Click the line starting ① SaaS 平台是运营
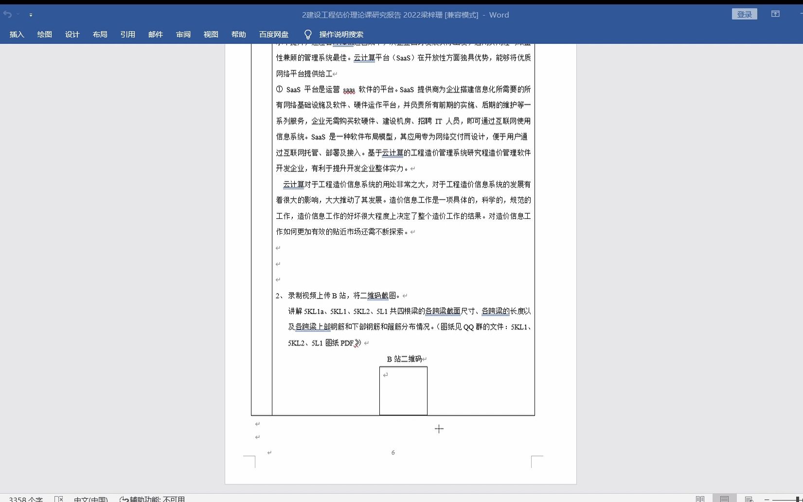The width and height of the screenshot is (803, 502). click(403, 89)
